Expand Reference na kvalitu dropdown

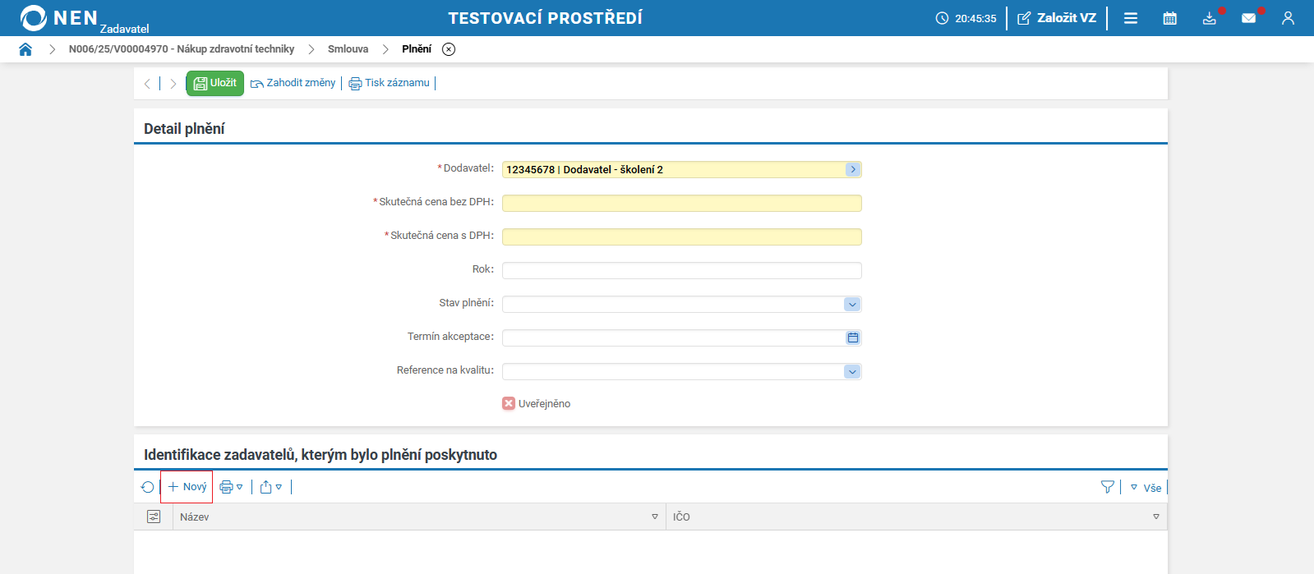(x=852, y=371)
